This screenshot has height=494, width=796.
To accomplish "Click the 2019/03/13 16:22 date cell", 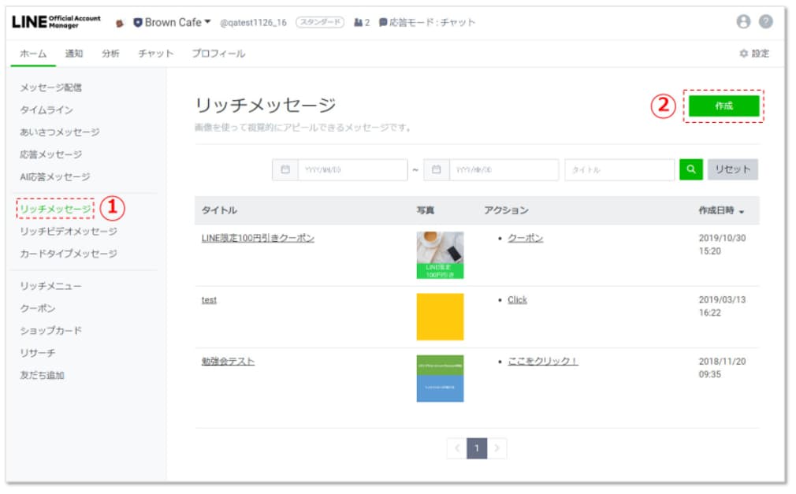I will [x=722, y=306].
